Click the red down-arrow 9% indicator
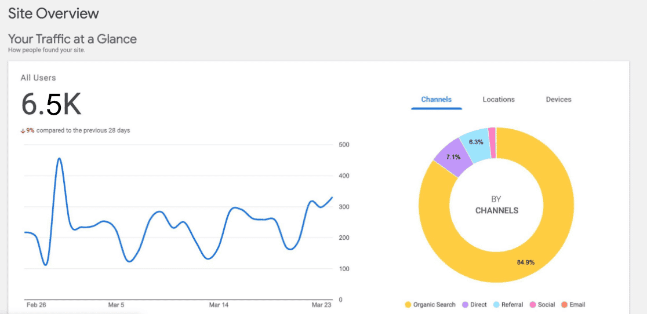 [27, 130]
